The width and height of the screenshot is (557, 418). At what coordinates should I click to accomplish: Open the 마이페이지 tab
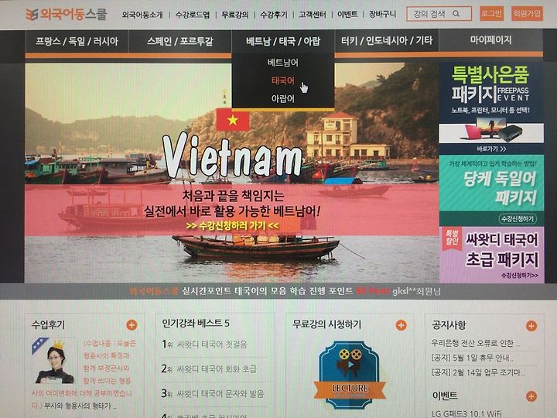(491, 40)
